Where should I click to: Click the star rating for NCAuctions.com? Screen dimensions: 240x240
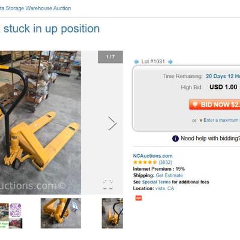pyautogui.click(x=145, y=162)
